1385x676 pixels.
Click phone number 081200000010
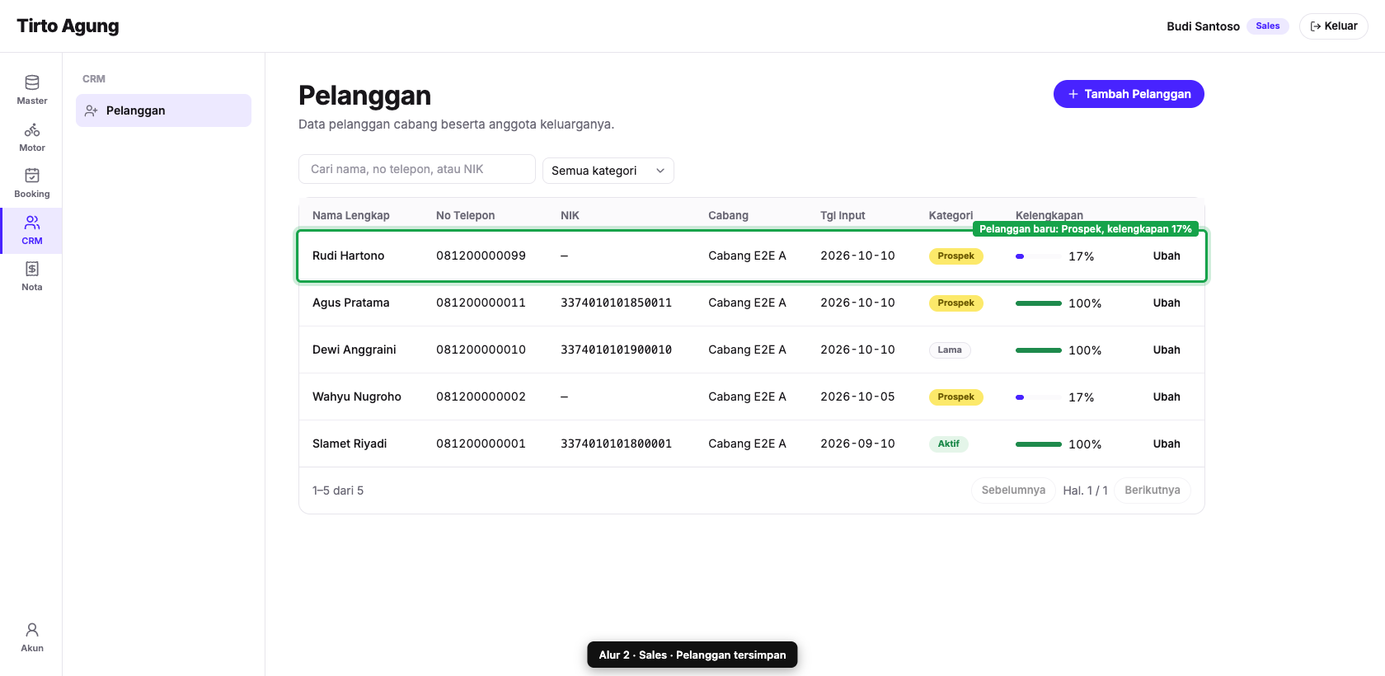pyautogui.click(x=481, y=350)
